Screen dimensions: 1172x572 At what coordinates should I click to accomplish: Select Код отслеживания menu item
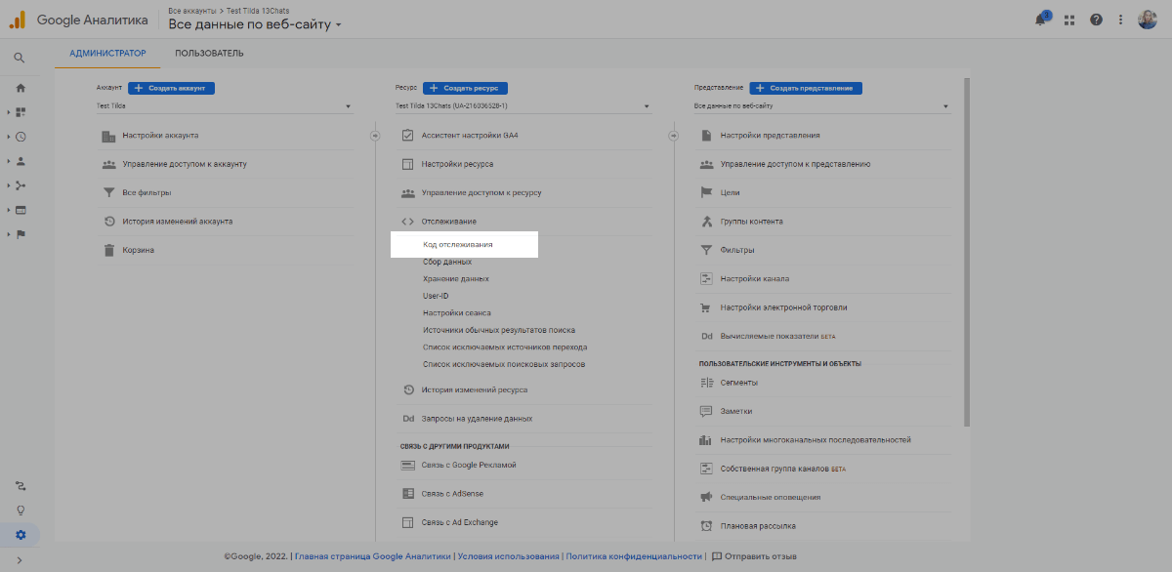point(458,244)
